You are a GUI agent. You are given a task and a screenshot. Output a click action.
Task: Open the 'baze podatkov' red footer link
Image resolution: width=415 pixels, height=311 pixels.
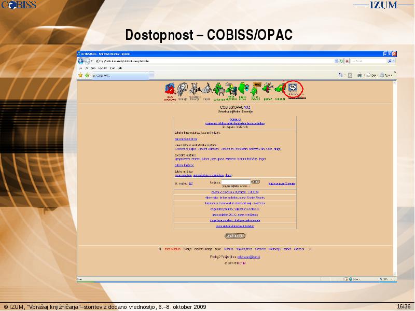173,249
